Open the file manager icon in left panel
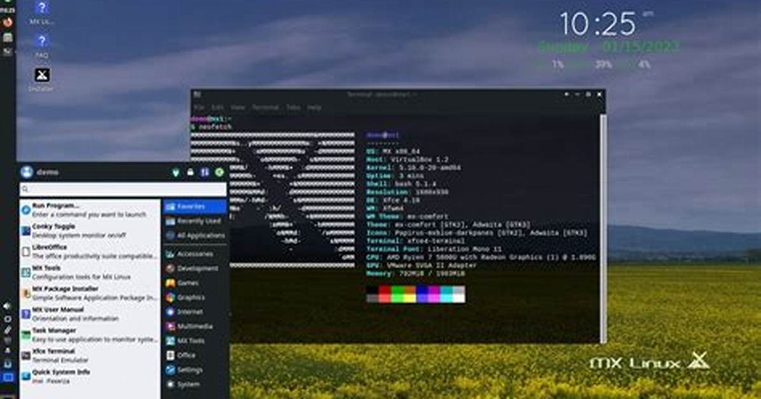Screen dimensions: 761x399 [7, 37]
